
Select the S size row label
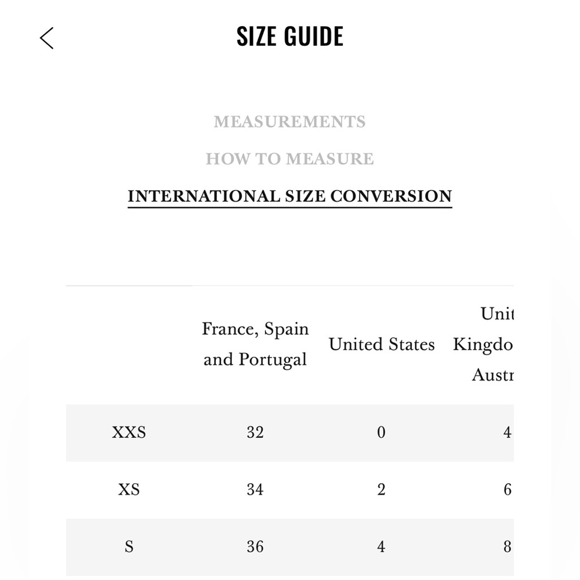click(129, 547)
